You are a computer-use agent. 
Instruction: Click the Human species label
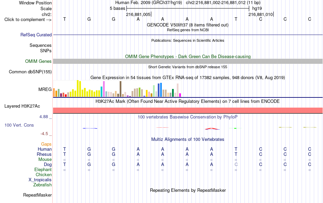45,149
